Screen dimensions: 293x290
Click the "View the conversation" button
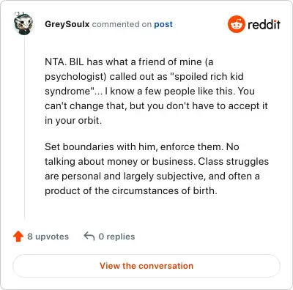[146, 266]
